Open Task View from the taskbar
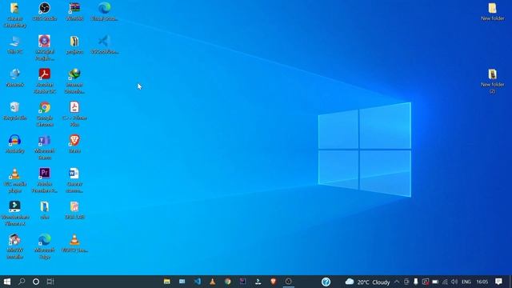This screenshot has height=288, width=512. pyautogui.click(x=50, y=282)
